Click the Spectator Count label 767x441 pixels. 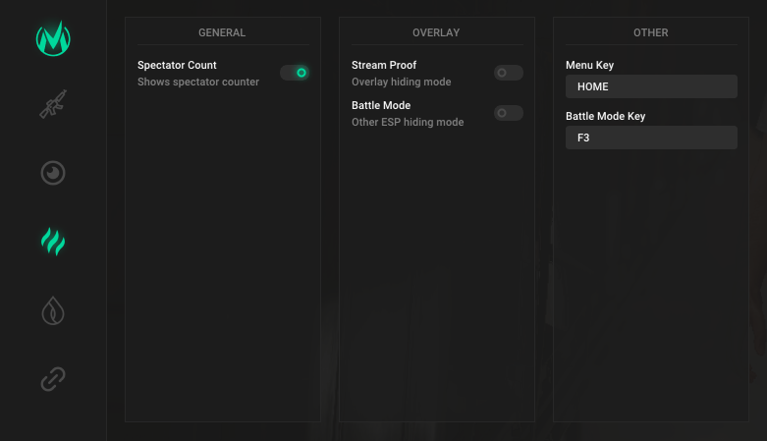[177, 65]
